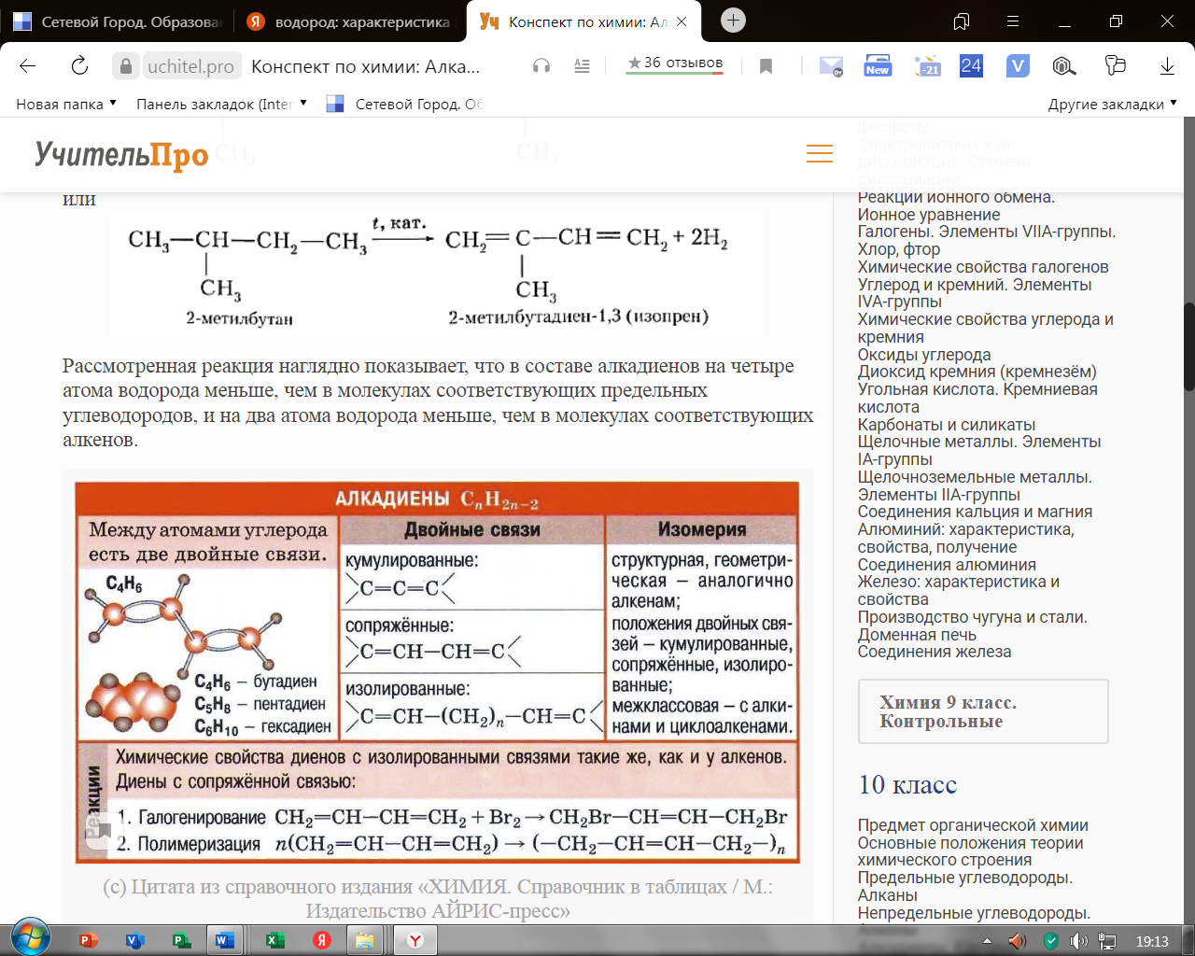Open the blue V extension icon
Viewport: 1195px width, 956px height.
(x=1018, y=65)
